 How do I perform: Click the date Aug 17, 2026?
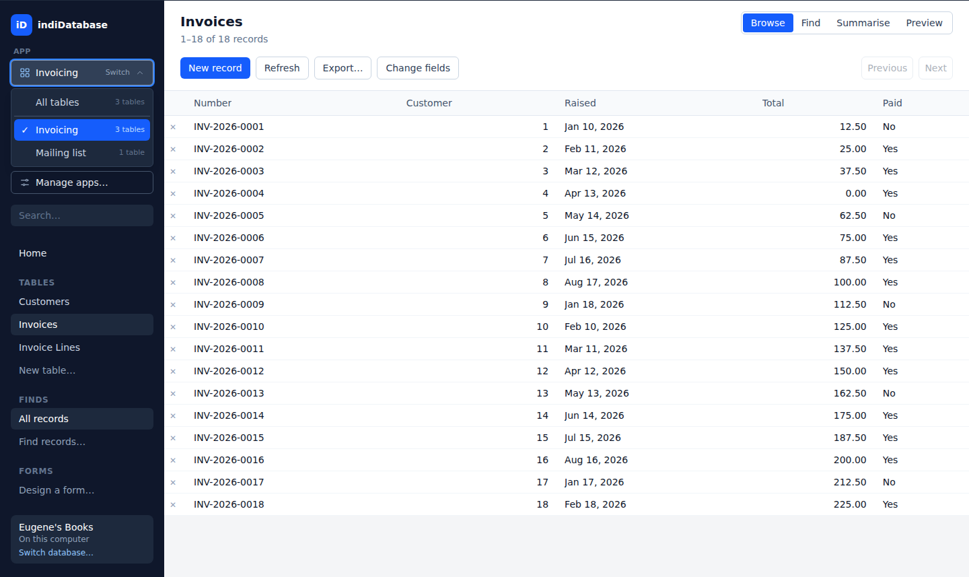click(596, 282)
